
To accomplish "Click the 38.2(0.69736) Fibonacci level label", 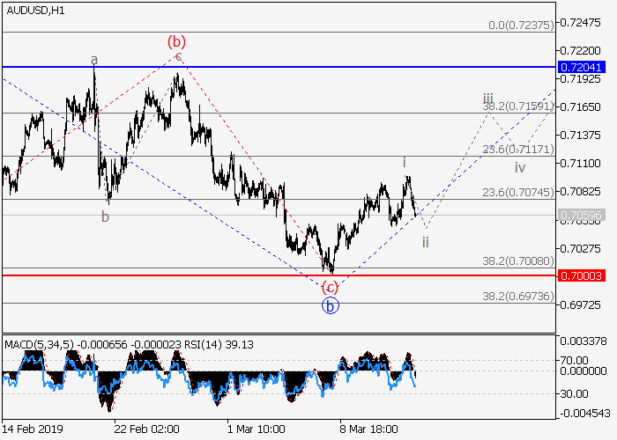I will (517, 297).
